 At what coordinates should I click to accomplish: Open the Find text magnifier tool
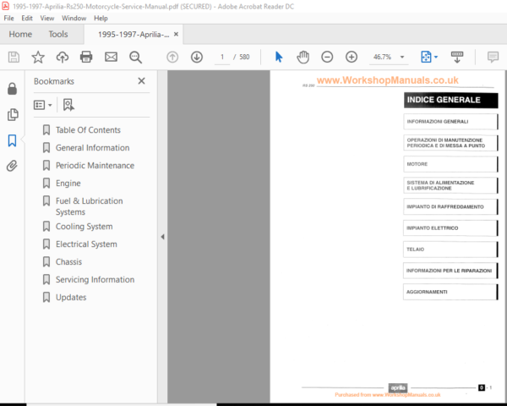pos(135,58)
